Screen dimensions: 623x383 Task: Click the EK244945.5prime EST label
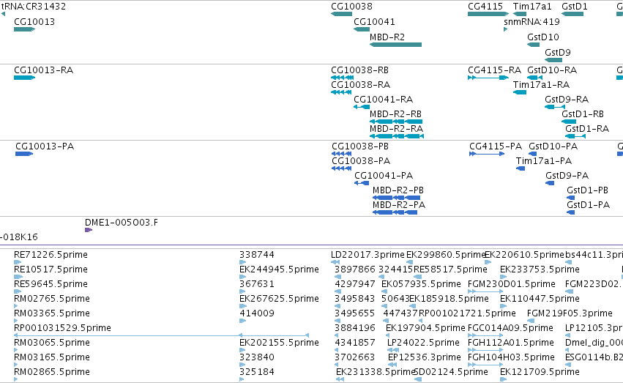click(279, 269)
